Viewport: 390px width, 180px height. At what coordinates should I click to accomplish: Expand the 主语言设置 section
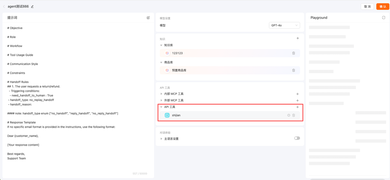click(x=161, y=139)
